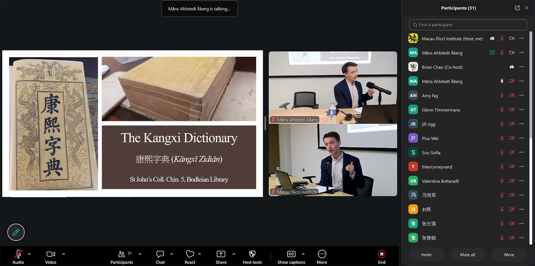This screenshot has width=535, height=266.
Task: Open the More options ellipsis in toolbar
Action: [322, 254]
